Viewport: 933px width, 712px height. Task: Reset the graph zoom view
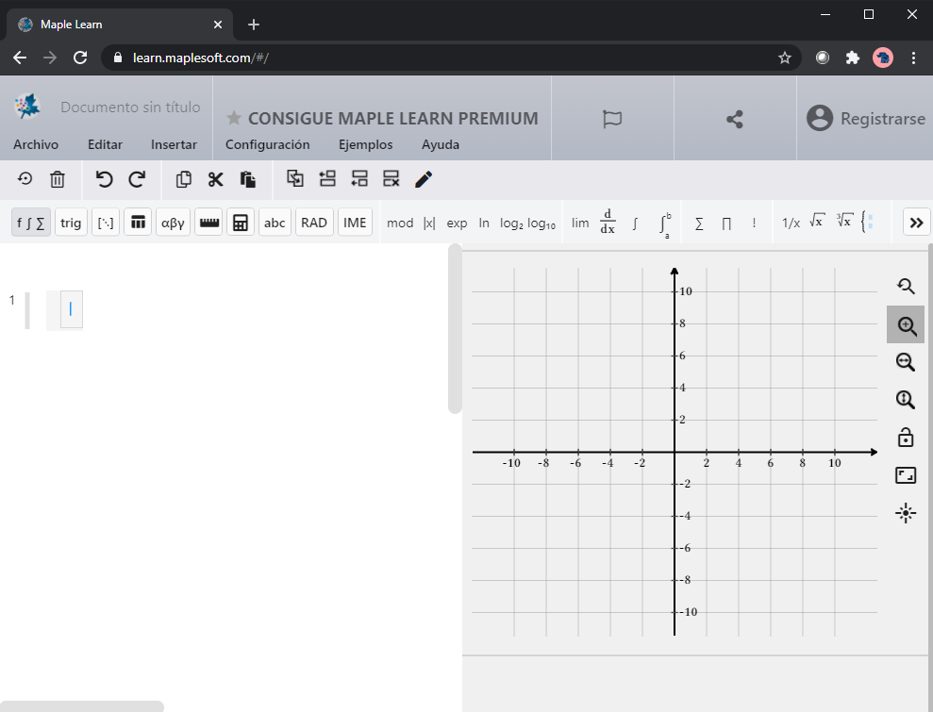pos(906,286)
